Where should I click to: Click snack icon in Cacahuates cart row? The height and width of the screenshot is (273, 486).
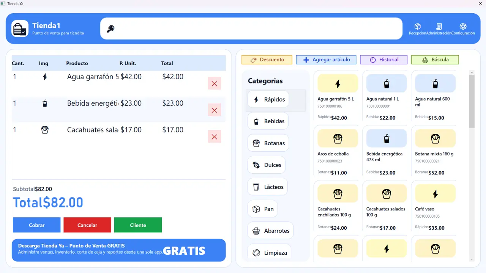(x=45, y=130)
